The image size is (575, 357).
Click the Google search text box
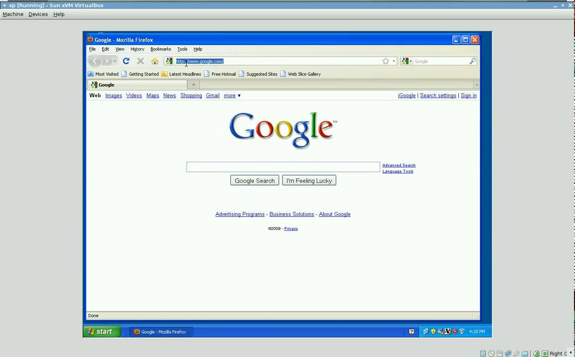coord(283,167)
